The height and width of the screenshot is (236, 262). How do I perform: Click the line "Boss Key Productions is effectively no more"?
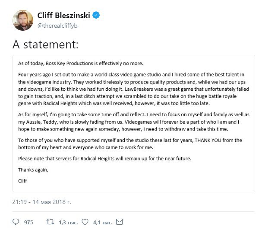click(81, 64)
